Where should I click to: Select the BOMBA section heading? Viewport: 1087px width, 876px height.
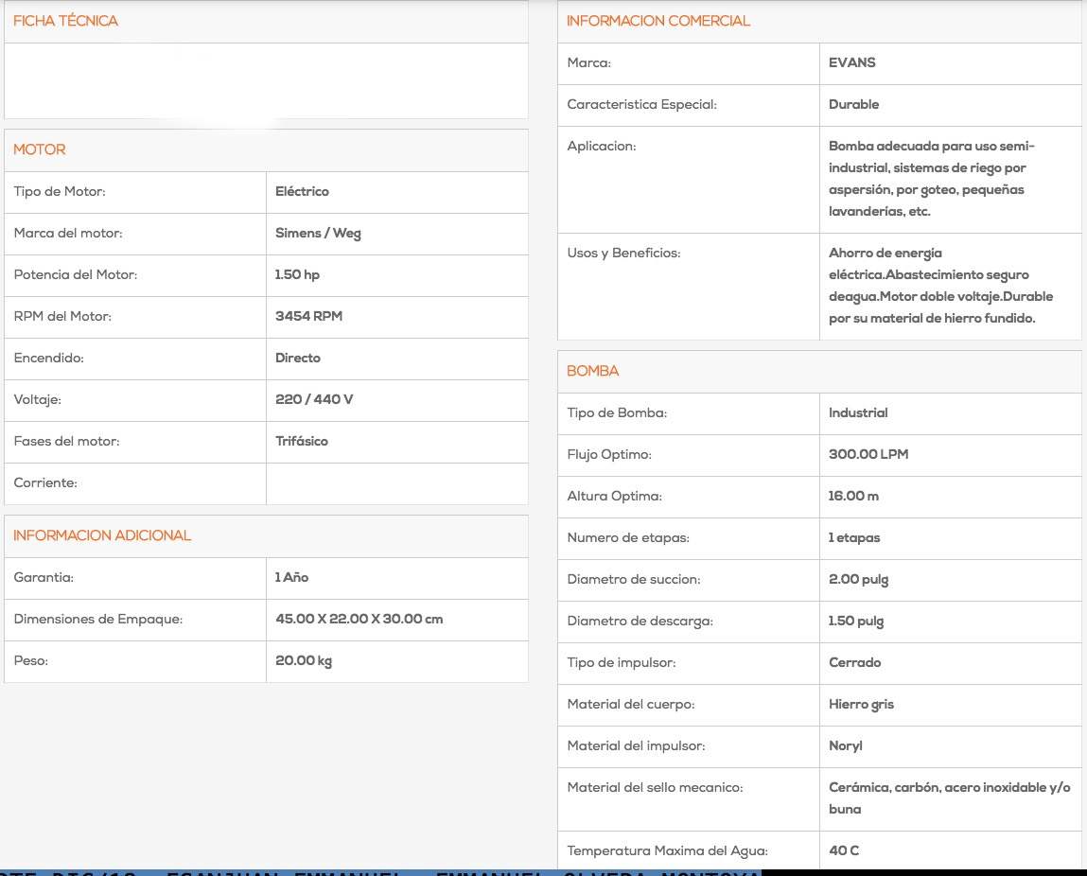pyautogui.click(x=592, y=371)
